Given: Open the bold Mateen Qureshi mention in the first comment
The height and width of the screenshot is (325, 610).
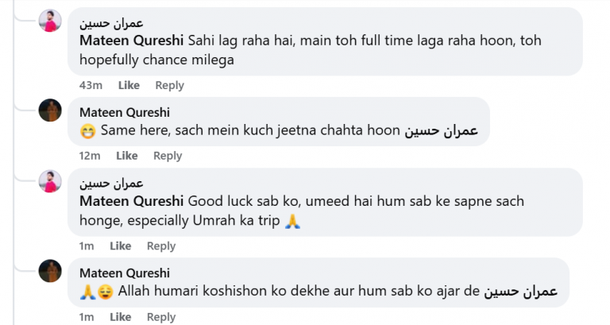Looking at the screenshot, I should click(132, 41).
